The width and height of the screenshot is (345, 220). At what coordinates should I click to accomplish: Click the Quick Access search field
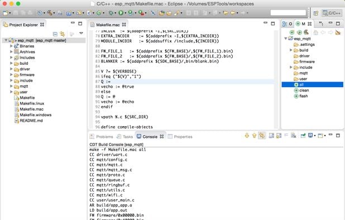pos(288,13)
